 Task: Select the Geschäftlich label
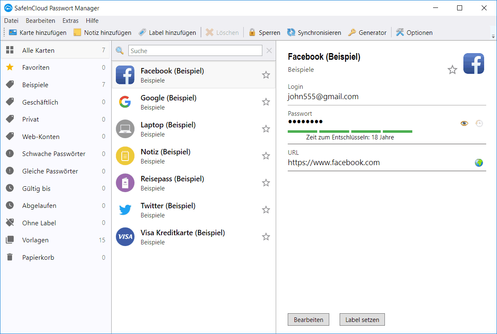pos(56,102)
